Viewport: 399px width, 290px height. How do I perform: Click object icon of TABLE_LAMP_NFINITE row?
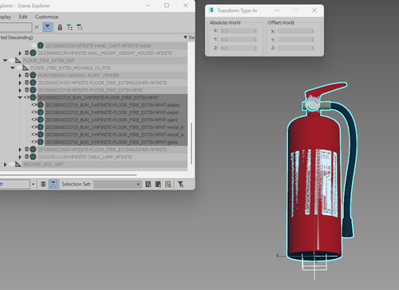(33, 157)
